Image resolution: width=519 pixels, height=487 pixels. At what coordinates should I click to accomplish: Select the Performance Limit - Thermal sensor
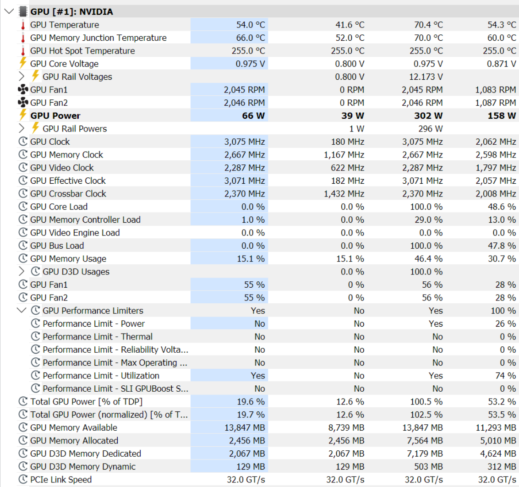tap(98, 337)
